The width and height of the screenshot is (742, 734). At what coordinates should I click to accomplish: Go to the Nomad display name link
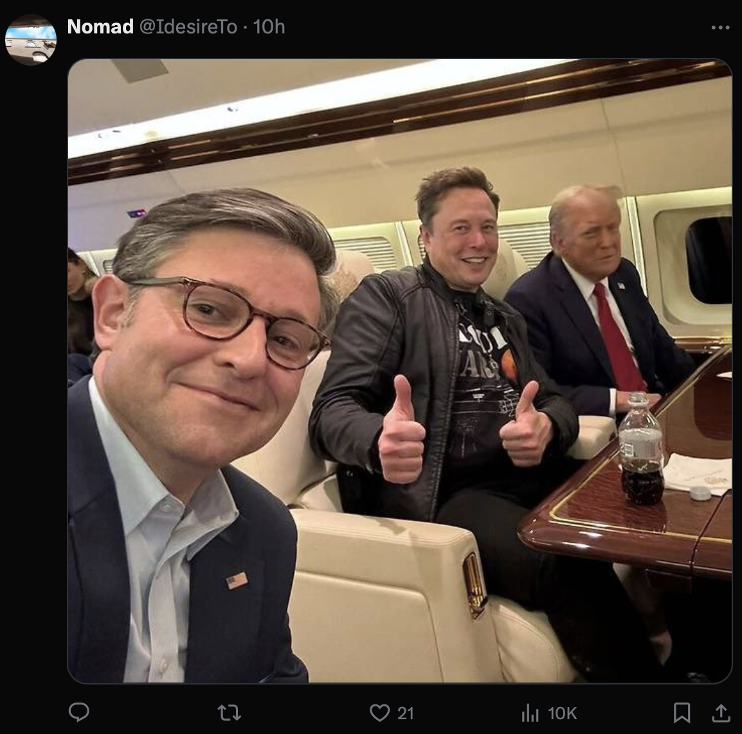100,27
